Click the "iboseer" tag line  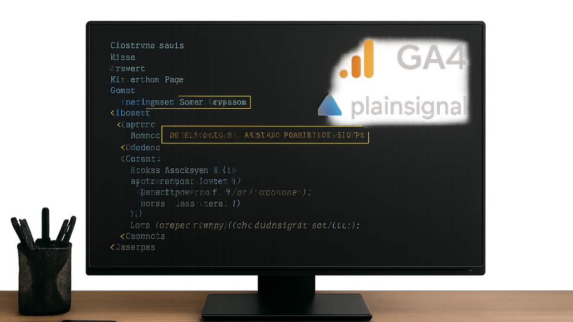point(130,113)
